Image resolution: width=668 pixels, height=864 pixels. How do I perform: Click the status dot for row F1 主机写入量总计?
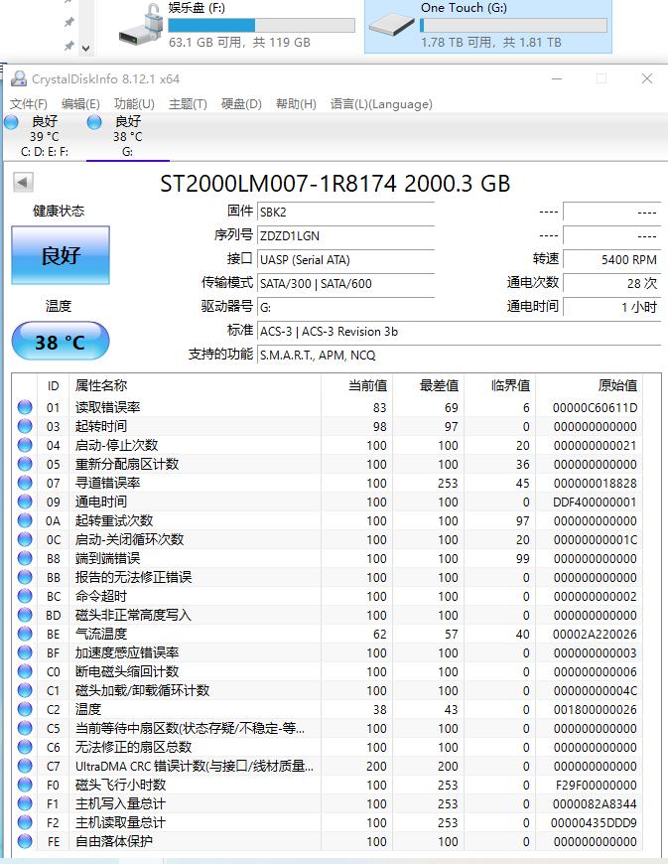coord(25,803)
